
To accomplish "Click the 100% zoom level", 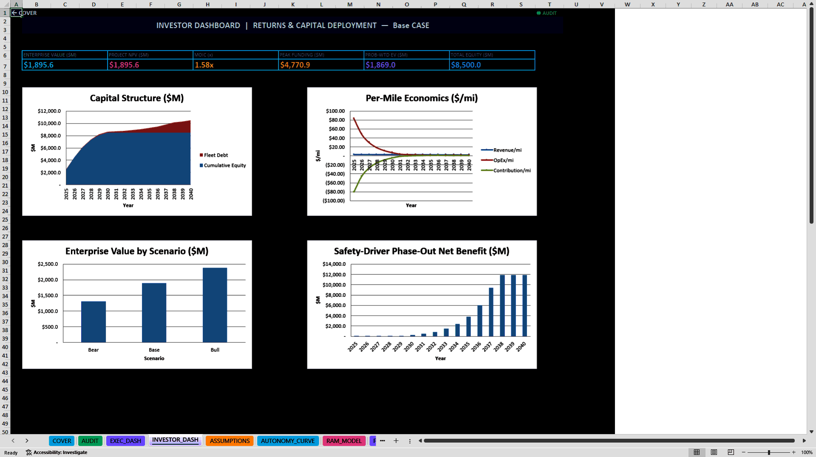I will (x=807, y=452).
